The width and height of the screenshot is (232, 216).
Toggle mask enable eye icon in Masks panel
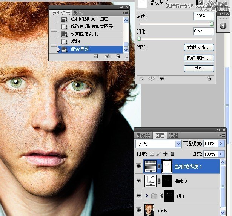pos(161,78)
